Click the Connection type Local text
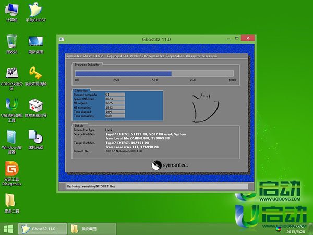Screen dimensions: 313x235 tap(109, 130)
